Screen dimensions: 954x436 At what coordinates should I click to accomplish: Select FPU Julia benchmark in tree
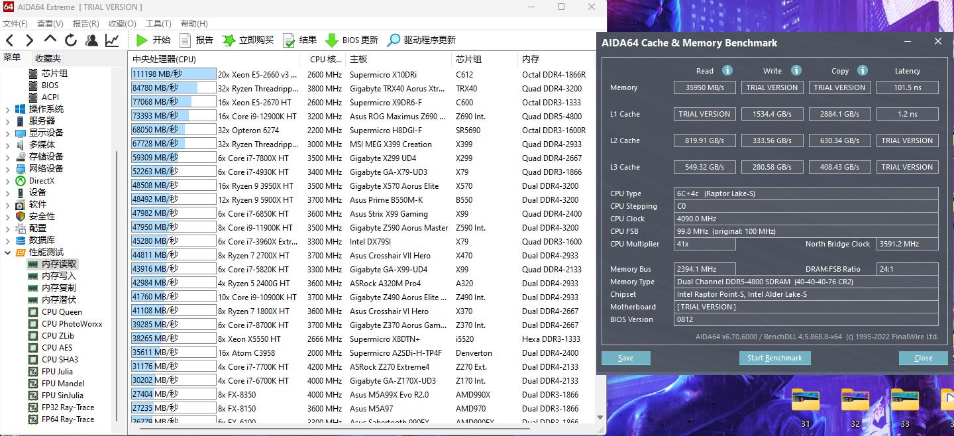click(x=57, y=371)
